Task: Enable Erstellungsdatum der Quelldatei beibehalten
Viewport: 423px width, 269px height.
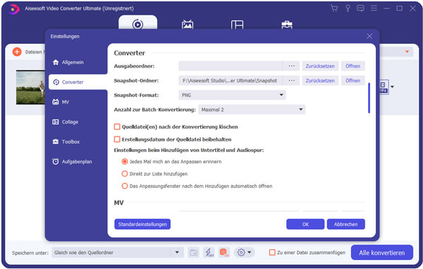Action: click(x=117, y=139)
